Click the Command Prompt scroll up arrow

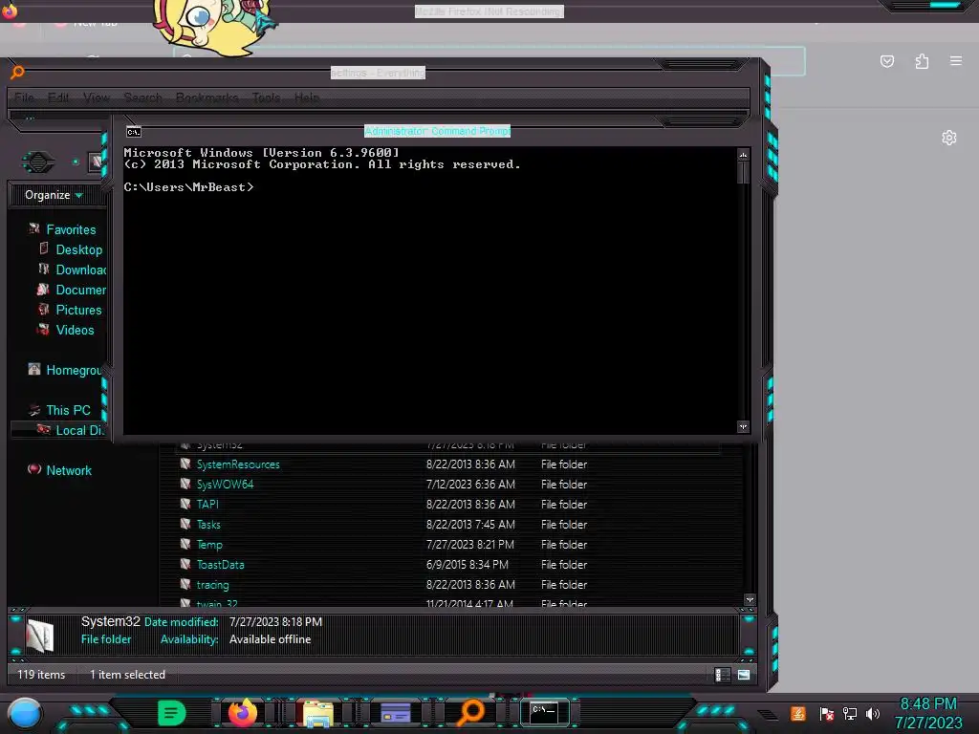click(x=743, y=154)
